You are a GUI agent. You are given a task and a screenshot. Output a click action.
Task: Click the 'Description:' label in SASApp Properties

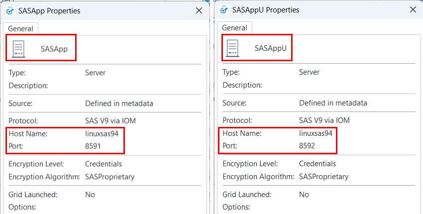click(x=28, y=86)
